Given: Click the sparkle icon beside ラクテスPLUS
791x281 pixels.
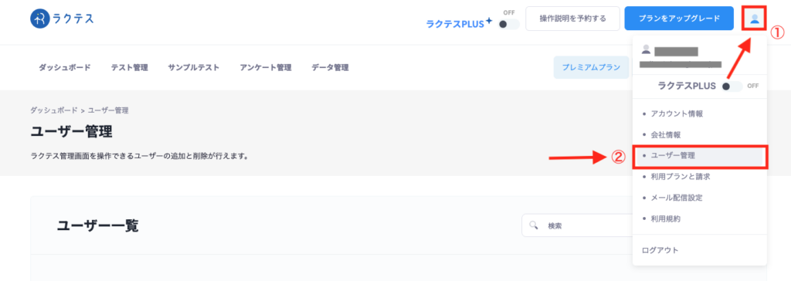Looking at the screenshot, I should tap(488, 21).
